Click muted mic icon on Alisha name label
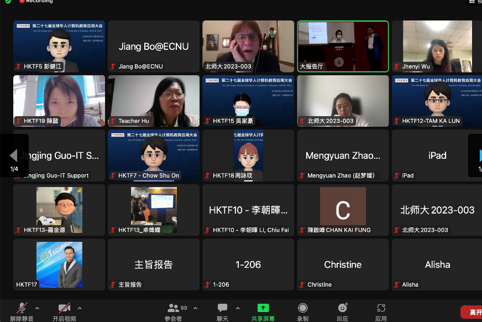Image resolution: width=482 pixels, height=322 pixels. [397, 284]
